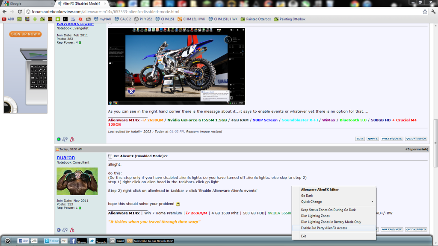Click the Twitter Follow button
This screenshot has height=246, width=438.
click(x=52, y=241)
